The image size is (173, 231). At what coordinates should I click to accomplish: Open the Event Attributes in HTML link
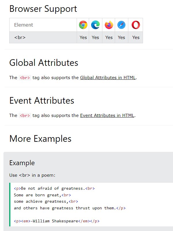coord(107,115)
